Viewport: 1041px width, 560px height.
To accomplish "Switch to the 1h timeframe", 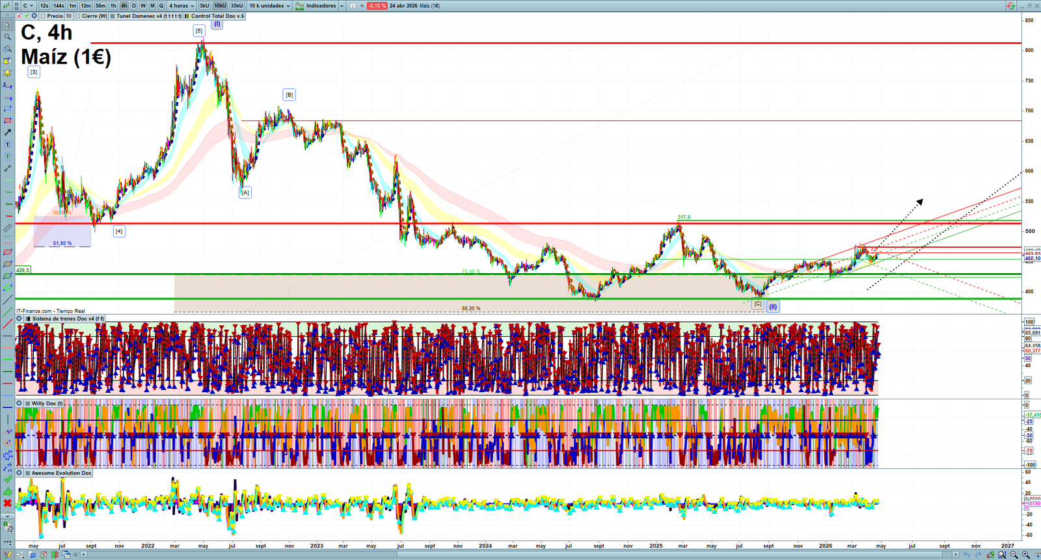I will (113, 6).
